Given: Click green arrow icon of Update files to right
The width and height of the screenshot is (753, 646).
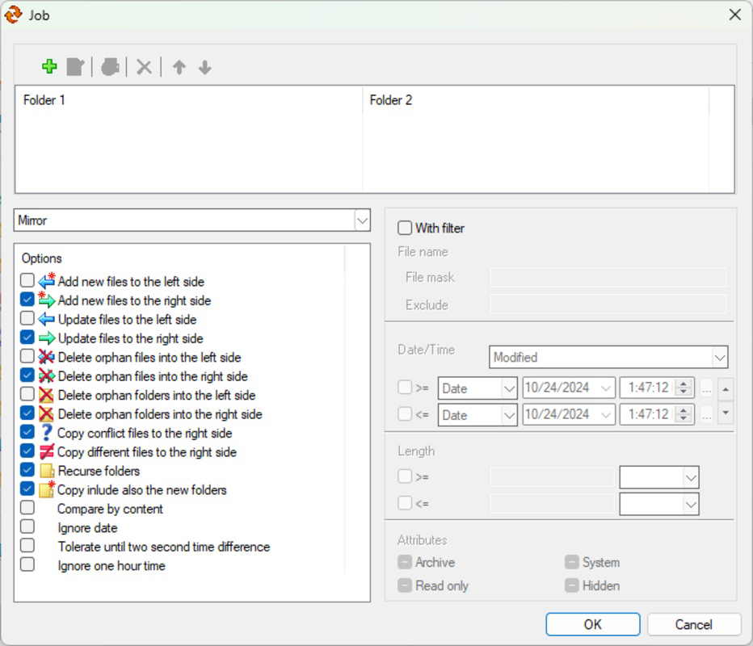Looking at the screenshot, I should 47,338.
